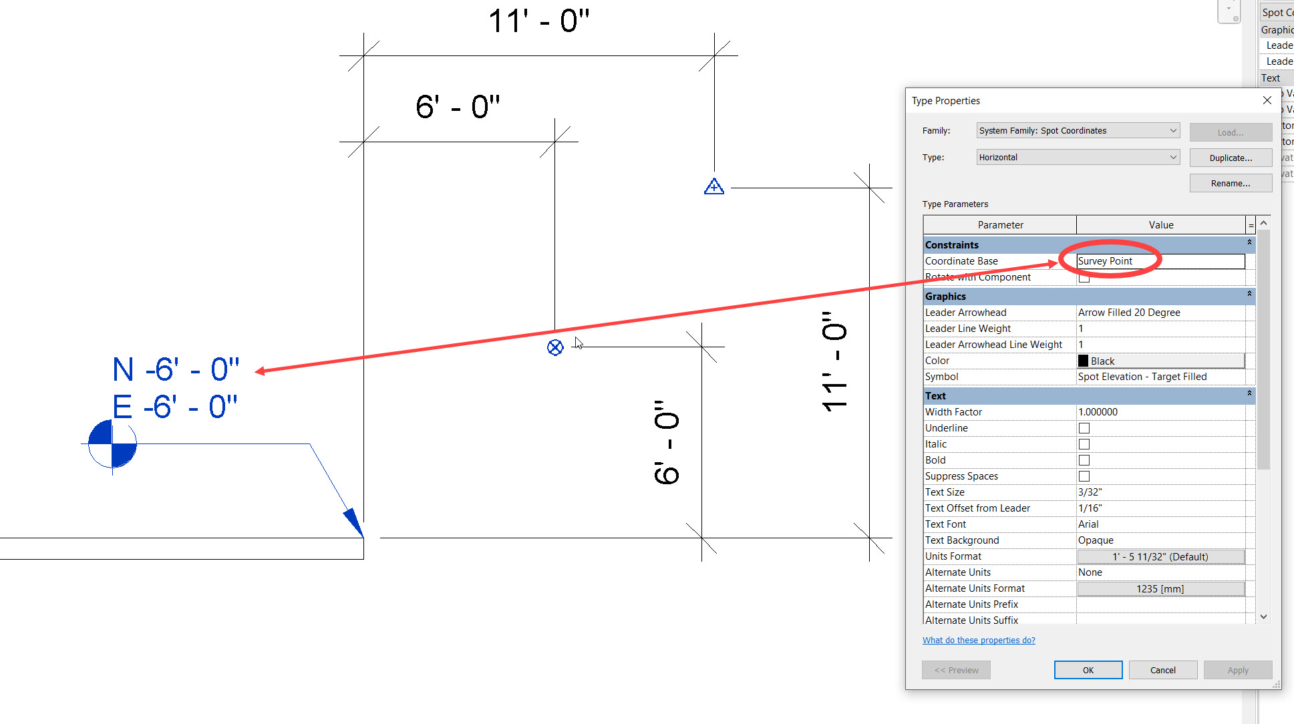
Task: Check the Suppress Spaces option
Action: pos(1084,476)
